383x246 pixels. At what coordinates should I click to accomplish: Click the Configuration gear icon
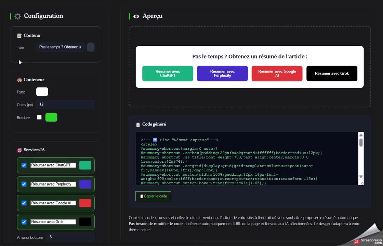(x=18, y=16)
